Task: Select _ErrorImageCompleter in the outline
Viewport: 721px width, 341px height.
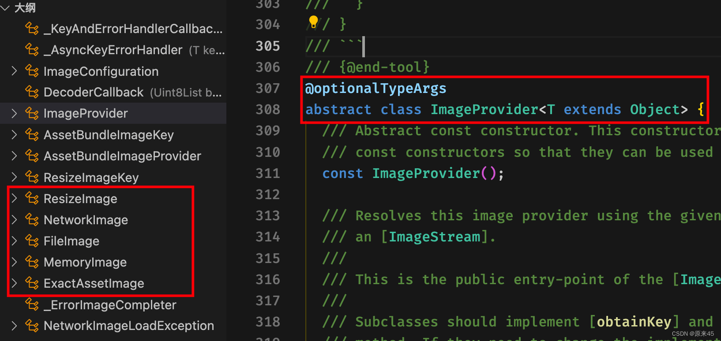Action: tap(110, 305)
